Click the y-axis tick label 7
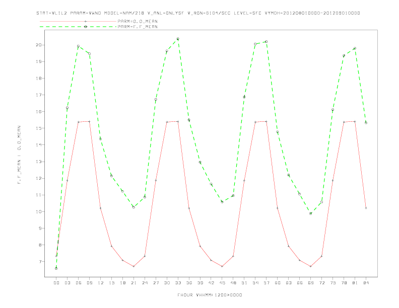 [40, 262]
